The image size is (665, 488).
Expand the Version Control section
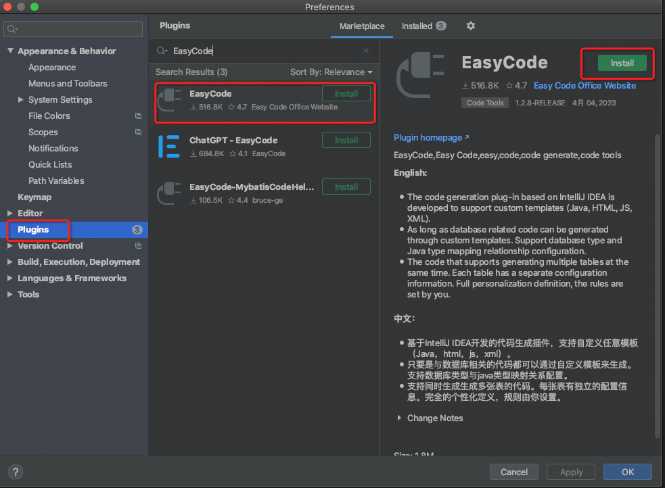click(x=10, y=246)
